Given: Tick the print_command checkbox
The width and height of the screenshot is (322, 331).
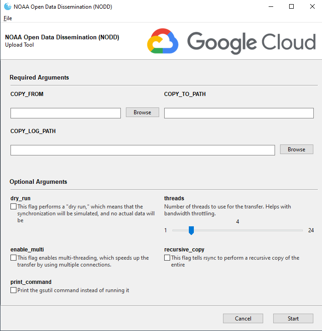Looking at the screenshot, I should 14,290.
